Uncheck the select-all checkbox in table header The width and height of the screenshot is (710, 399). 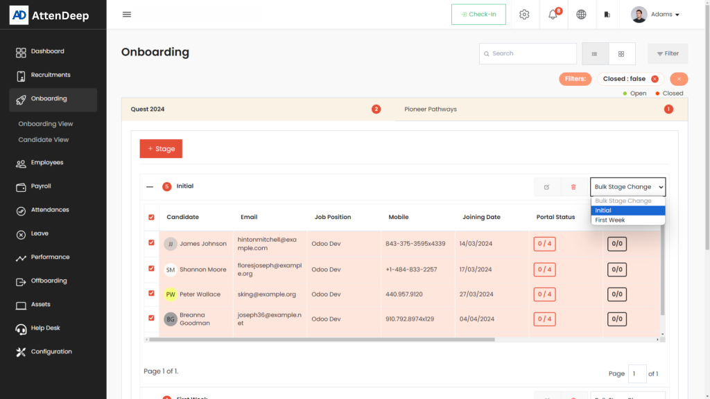(x=152, y=218)
